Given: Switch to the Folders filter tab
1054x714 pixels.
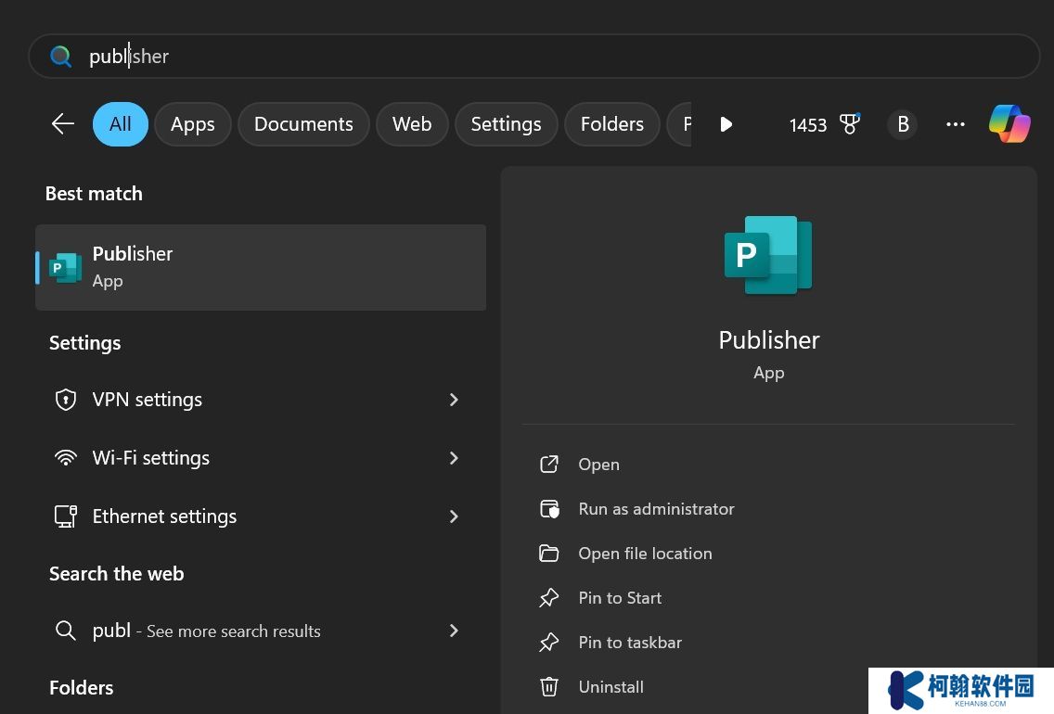Looking at the screenshot, I should click(x=612, y=124).
